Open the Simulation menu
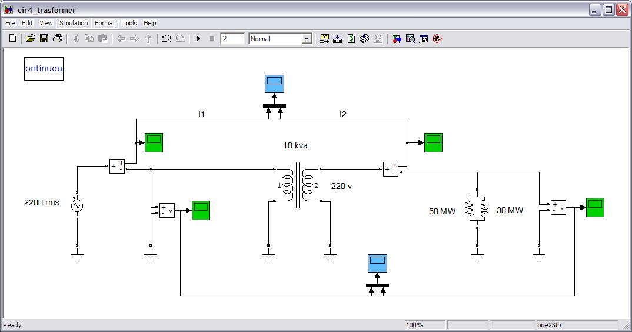The height and width of the screenshot is (332, 632). click(74, 23)
